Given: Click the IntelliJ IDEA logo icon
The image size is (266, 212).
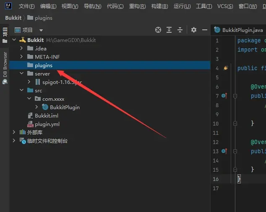Looking at the screenshot, I should tap(8, 6).
